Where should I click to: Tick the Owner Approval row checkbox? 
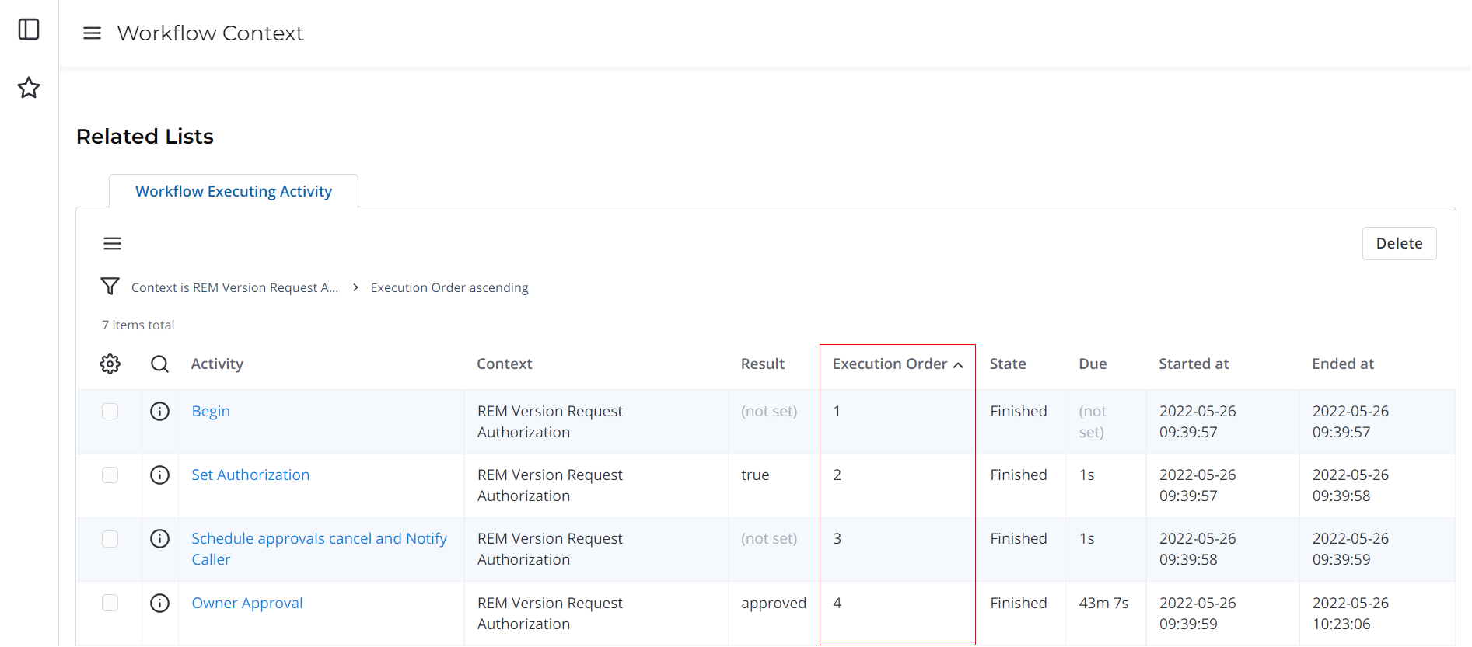[110, 604]
